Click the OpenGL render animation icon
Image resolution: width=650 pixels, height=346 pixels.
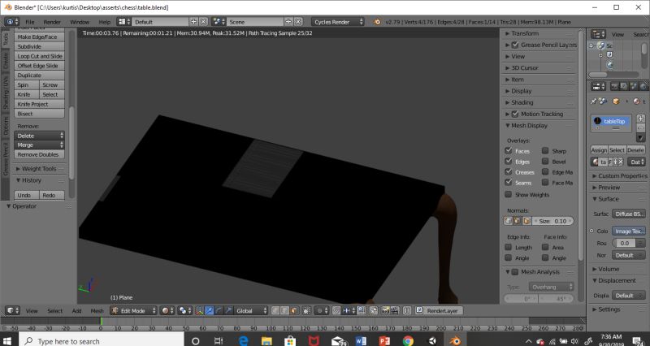(394, 310)
